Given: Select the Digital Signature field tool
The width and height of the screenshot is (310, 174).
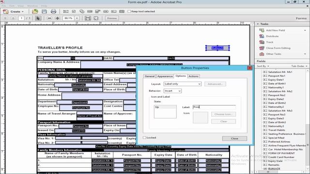Looking at the screenshot, I should tap(114, 12).
